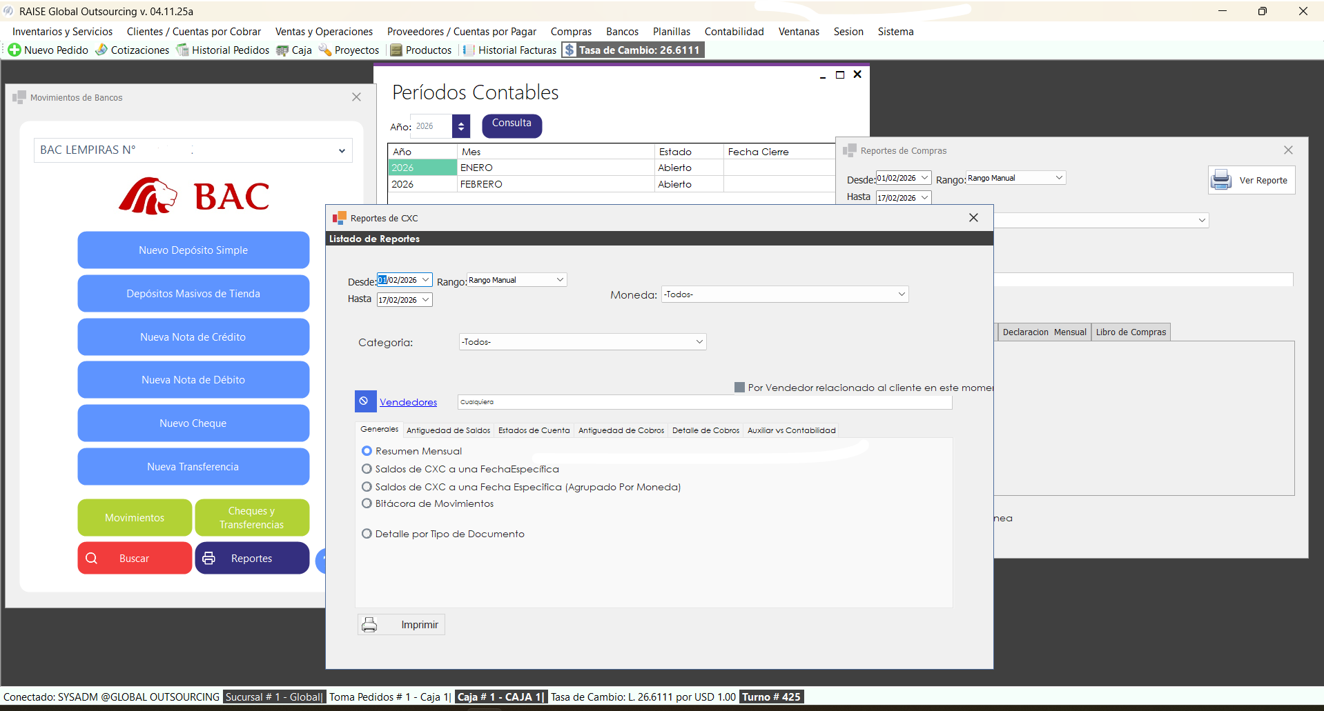Open Historial Facturas toolbar icon
Screen dimensions: 1324x711
pyautogui.click(x=469, y=50)
